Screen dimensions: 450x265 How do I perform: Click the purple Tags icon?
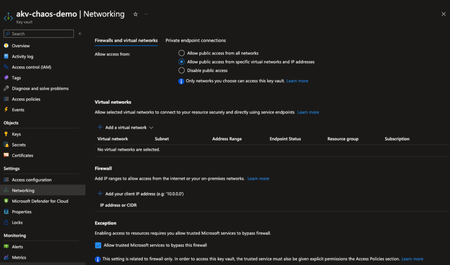click(x=6, y=78)
